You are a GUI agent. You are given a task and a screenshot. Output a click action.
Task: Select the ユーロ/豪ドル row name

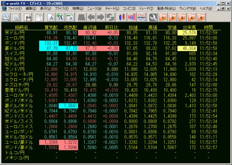coord(19,142)
